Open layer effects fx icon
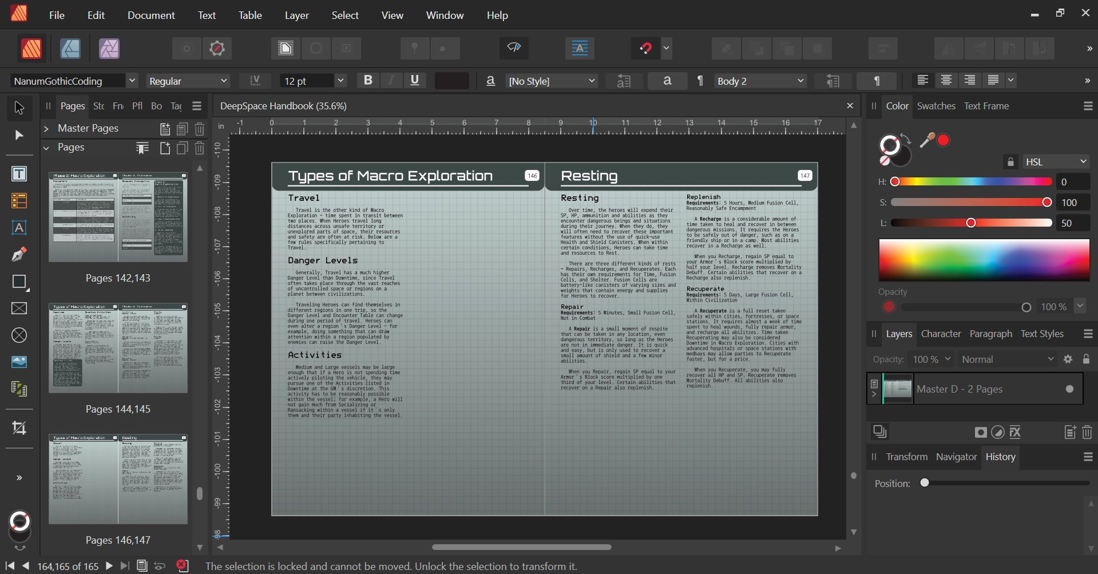The height and width of the screenshot is (574, 1098). (1015, 432)
